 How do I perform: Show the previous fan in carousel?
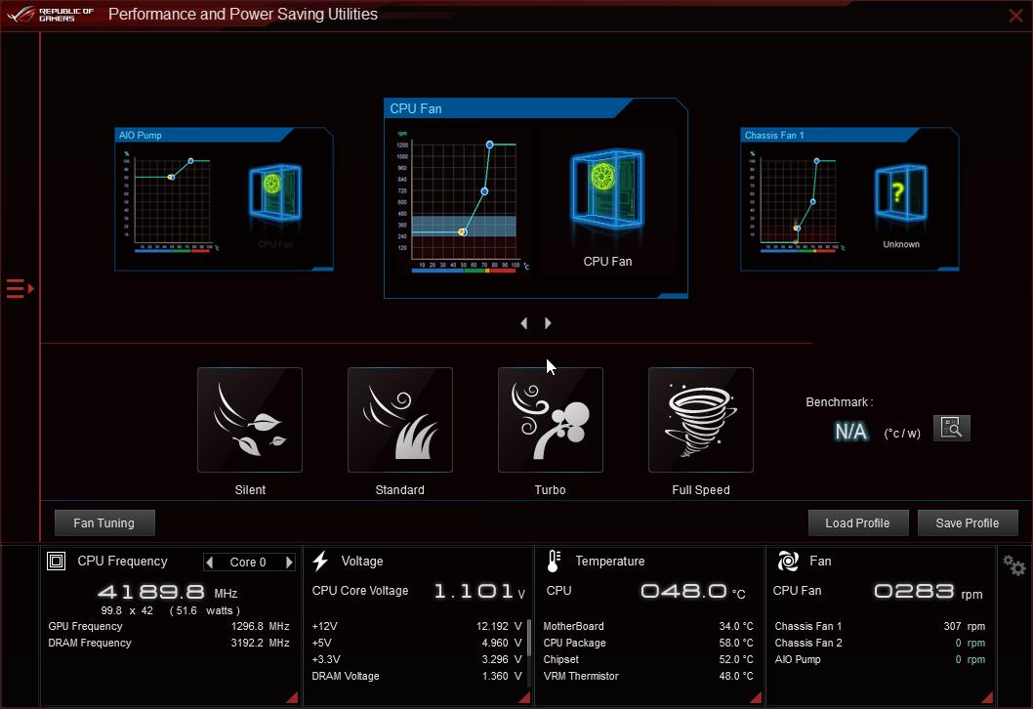tap(524, 323)
